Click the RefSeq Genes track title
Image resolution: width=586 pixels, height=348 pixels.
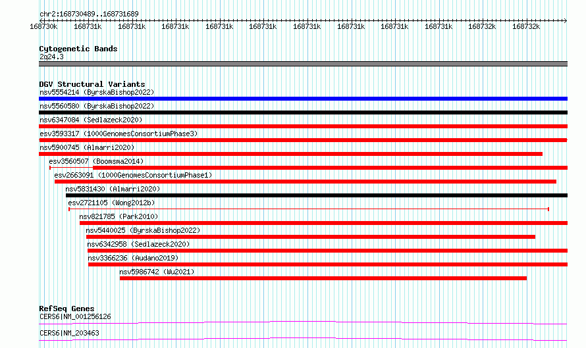tap(67, 309)
